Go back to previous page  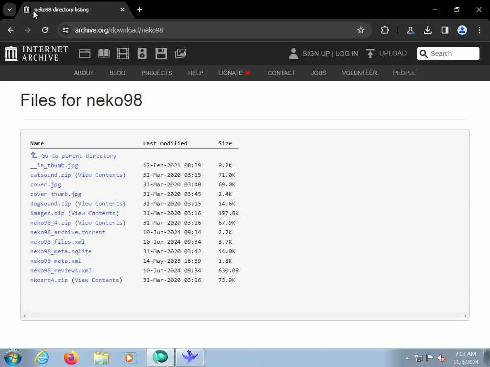[11, 30]
